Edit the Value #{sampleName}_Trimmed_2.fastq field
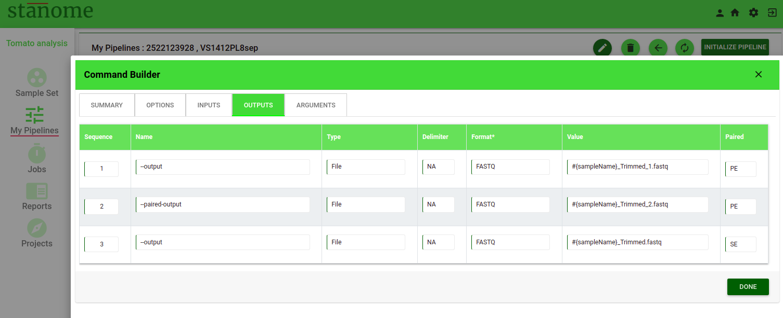The width and height of the screenshot is (783, 318). 638,204
